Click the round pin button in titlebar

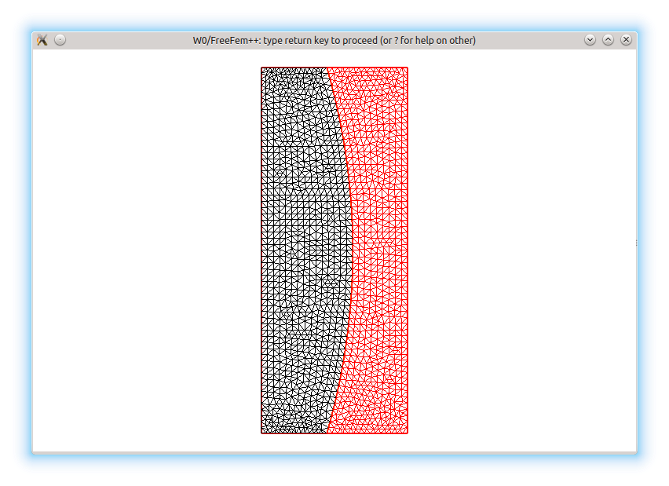pyautogui.click(x=60, y=40)
